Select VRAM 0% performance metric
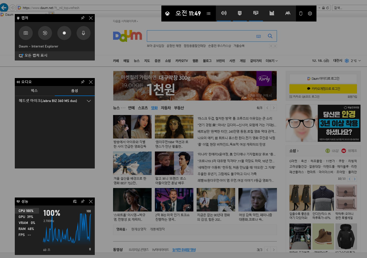The height and width of the screenshot is (258, 367). click(27, 223)
